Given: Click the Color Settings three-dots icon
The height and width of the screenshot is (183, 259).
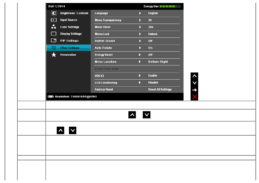Looking at the screenshot, I should pos(53,27).
